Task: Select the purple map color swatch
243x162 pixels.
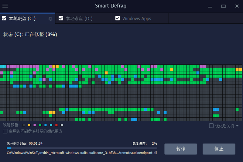Action: (x=35, y=125)
